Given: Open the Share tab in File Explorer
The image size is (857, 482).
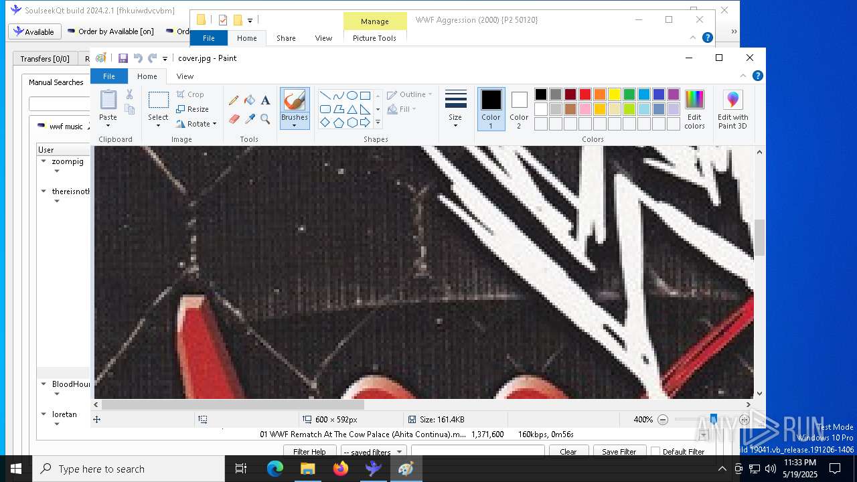Looking at the screenshot, I should pyautogui.click(x=286, y=38).
